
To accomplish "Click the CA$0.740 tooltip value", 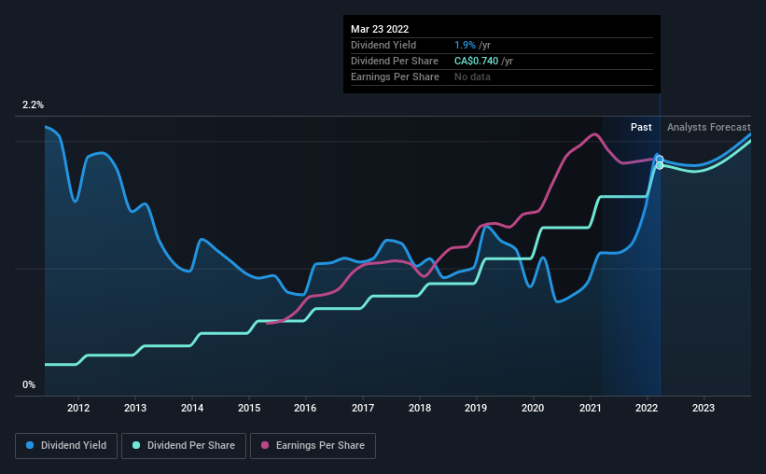I will pyautogui.click(x=477, y=61).
